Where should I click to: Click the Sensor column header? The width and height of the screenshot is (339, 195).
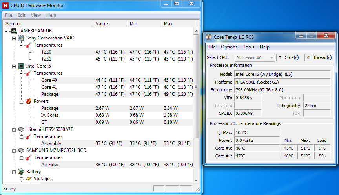click(48, 24)
